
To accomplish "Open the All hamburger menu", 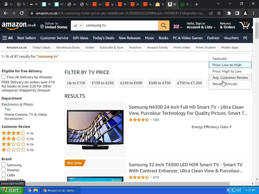I will tap(8, 38).
